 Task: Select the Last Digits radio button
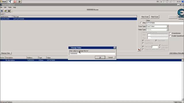tap(160, 47)
